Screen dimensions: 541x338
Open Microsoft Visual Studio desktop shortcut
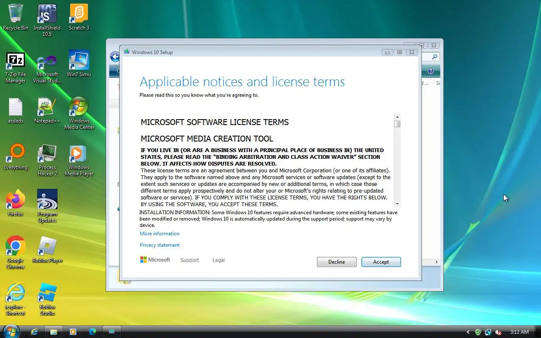[x=47, y=68]
